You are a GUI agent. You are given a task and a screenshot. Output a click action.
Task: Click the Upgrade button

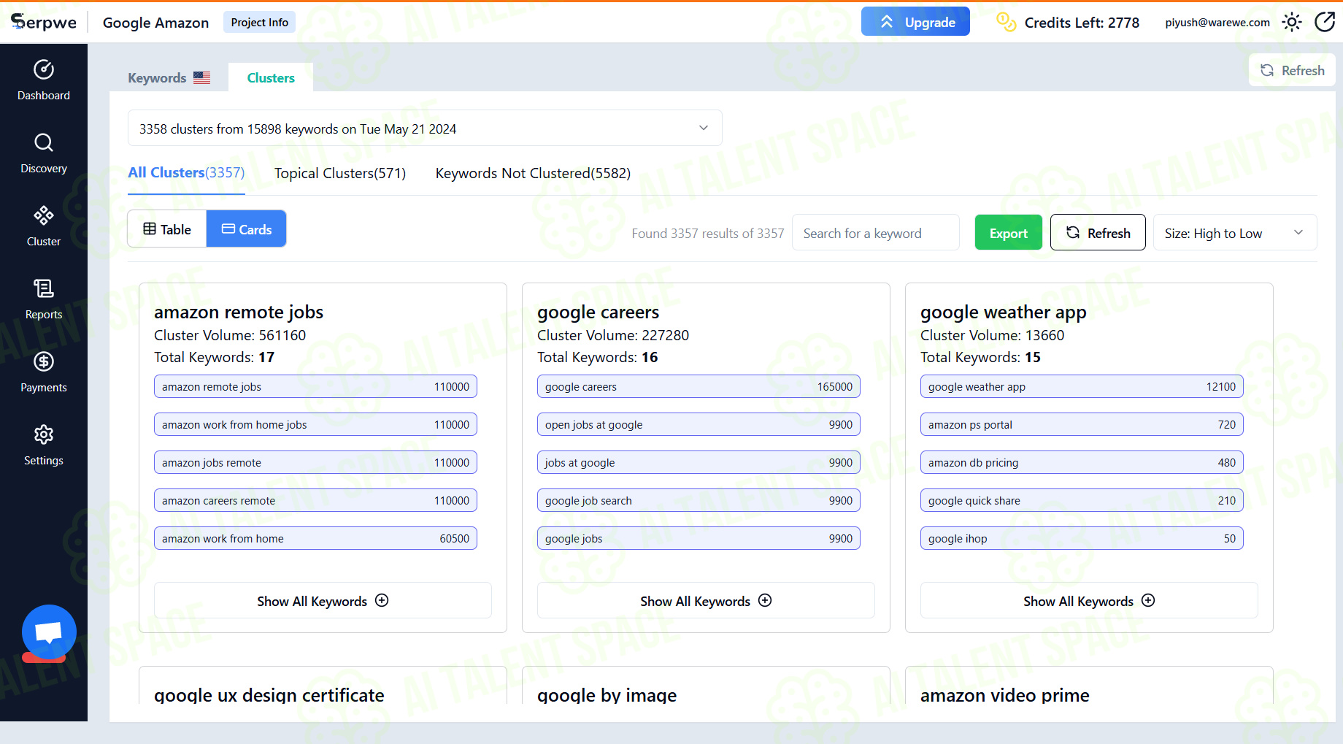point(915,22)
